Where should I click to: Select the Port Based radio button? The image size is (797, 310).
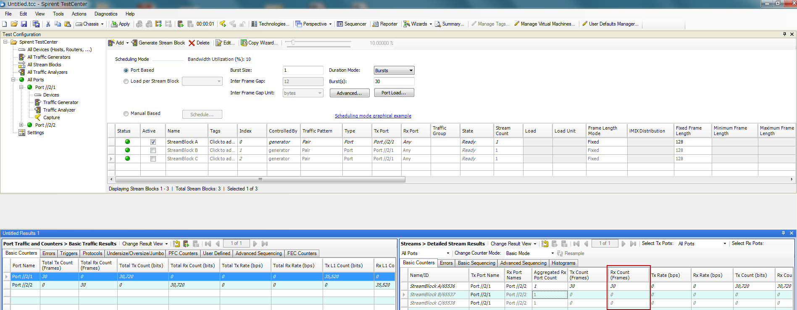point(126,70)
